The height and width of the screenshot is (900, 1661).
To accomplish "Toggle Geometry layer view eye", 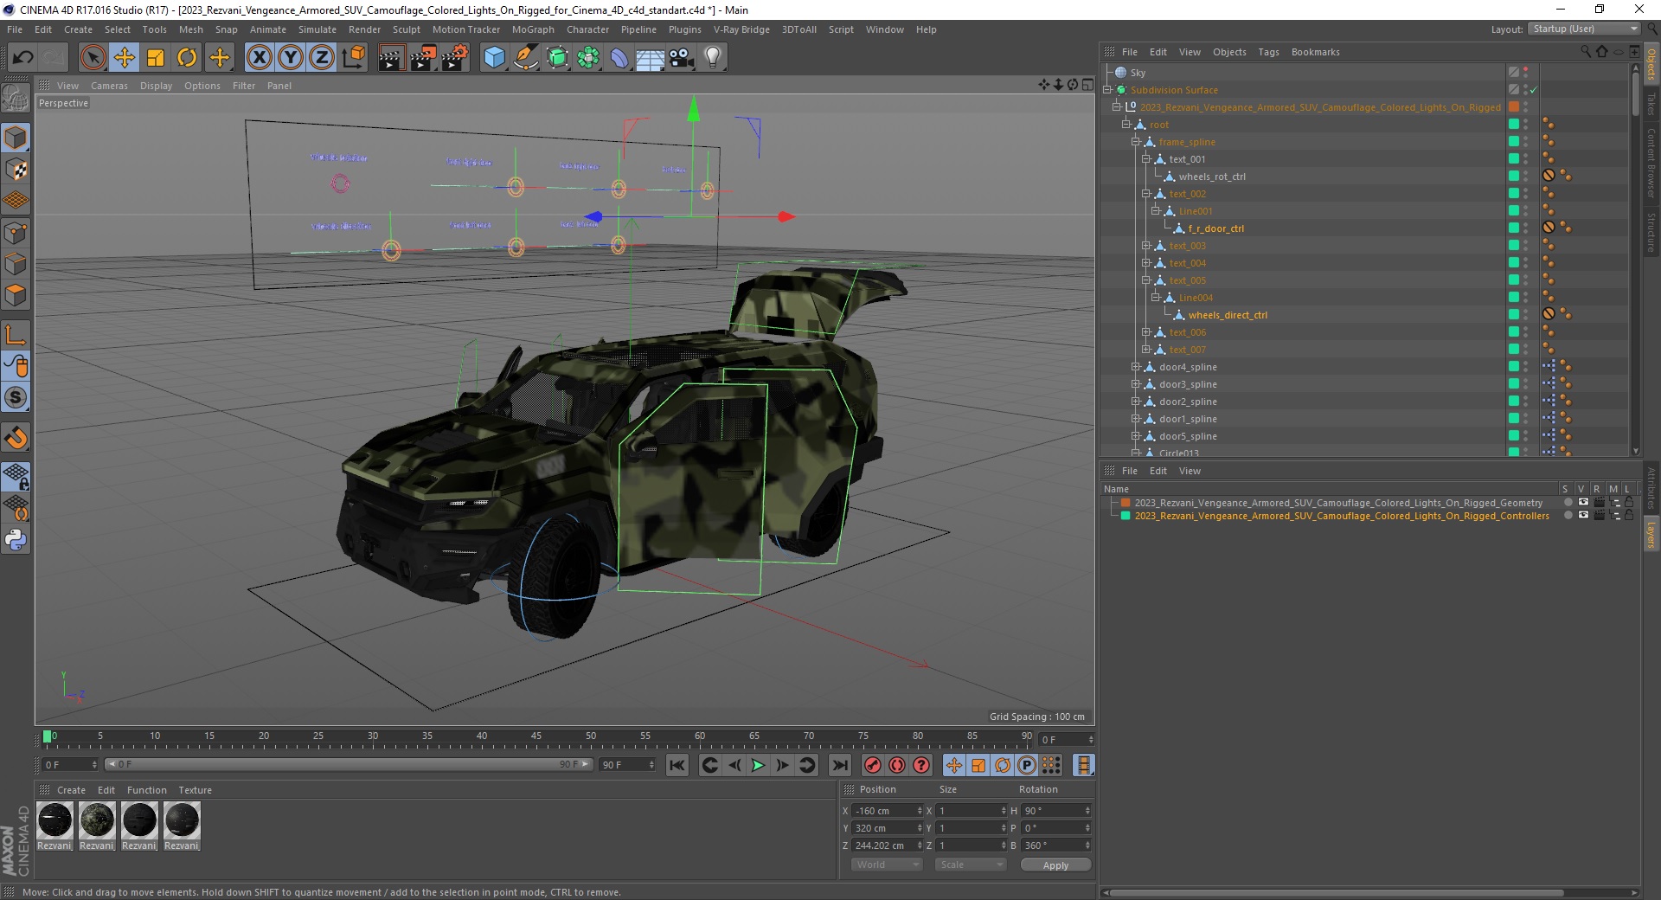I will 1583,503.
